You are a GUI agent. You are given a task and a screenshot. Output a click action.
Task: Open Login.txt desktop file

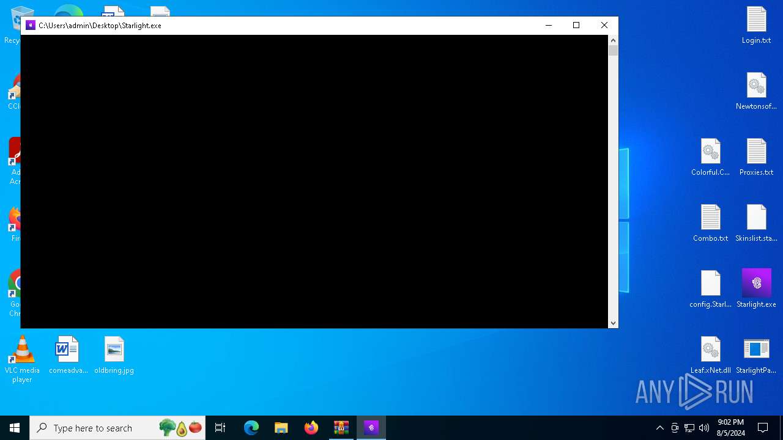(756, 26)
